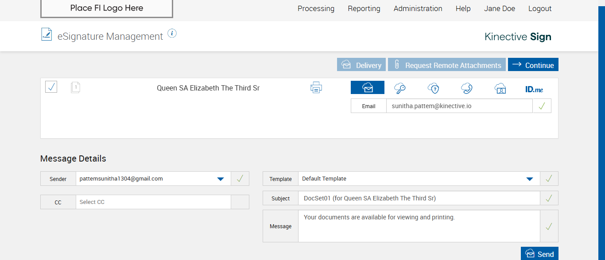This screenshot has height=260, width=605.
Task: Select the cloud photo ID icon
Action: [x=500, y=88]
